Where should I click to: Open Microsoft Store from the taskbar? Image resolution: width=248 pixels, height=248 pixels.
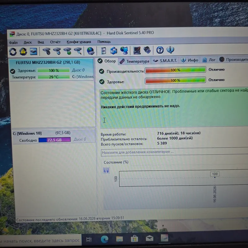[x=135, y=238]
